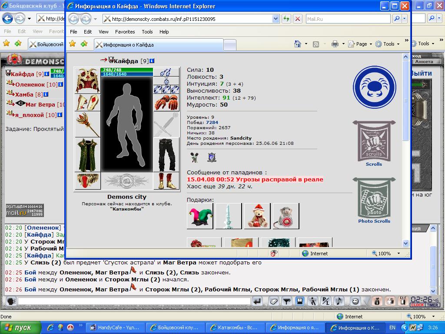Open the Page dropdown menu
This screenshot has width=445, height=334.
tap(360, 44)
